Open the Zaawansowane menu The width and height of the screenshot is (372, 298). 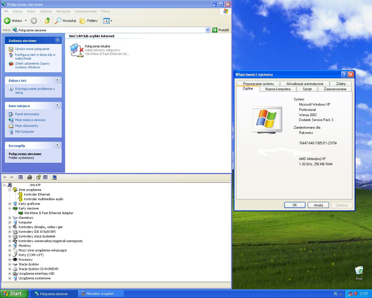coord(85,11)
